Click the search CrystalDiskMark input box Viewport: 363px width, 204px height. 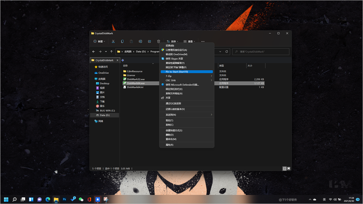[x=260, y=52]
